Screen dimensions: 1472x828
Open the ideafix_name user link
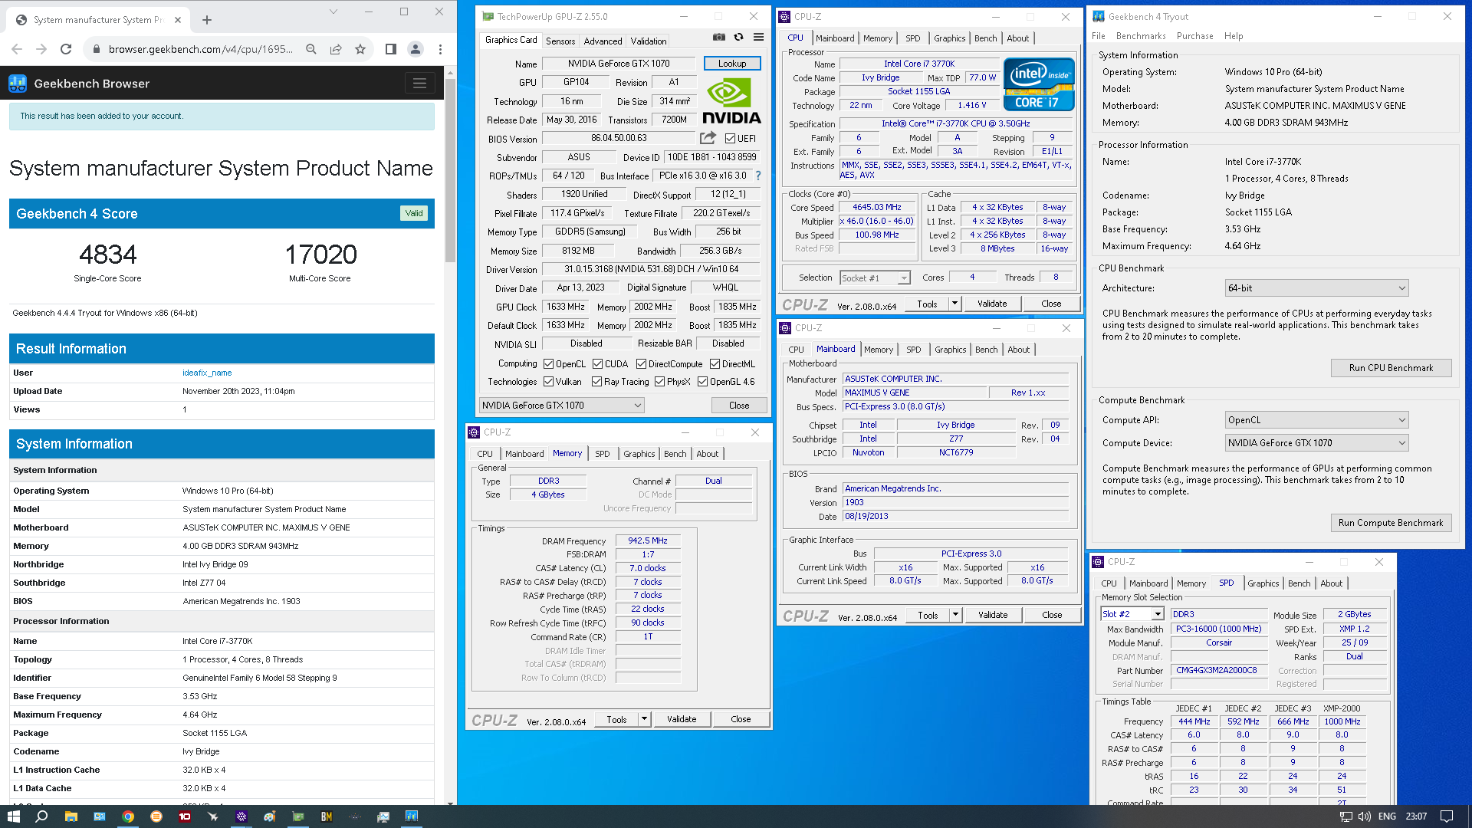click(x=207, y=373)
